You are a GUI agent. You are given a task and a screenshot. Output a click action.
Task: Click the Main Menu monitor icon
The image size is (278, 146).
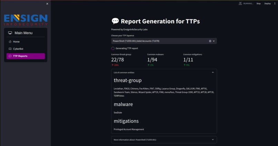click(10, 33)
